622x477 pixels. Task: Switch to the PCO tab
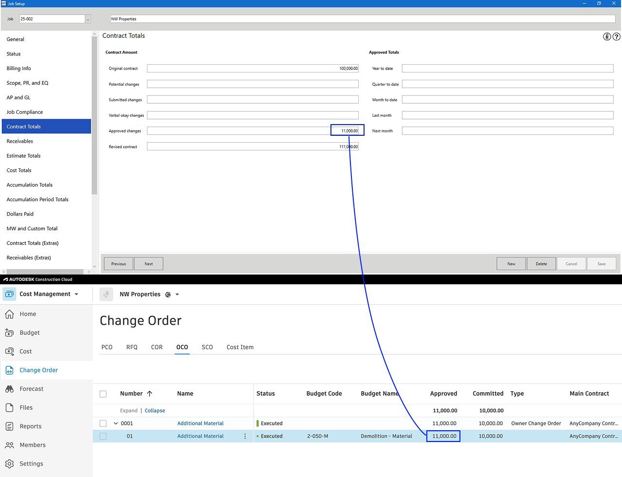pyautogui.click(x=107, y=347)
